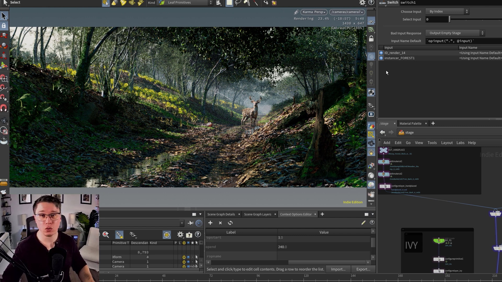Click the find primitive magnifier icon
This screenshot has height=282, width=502.
tap(106, 234)
